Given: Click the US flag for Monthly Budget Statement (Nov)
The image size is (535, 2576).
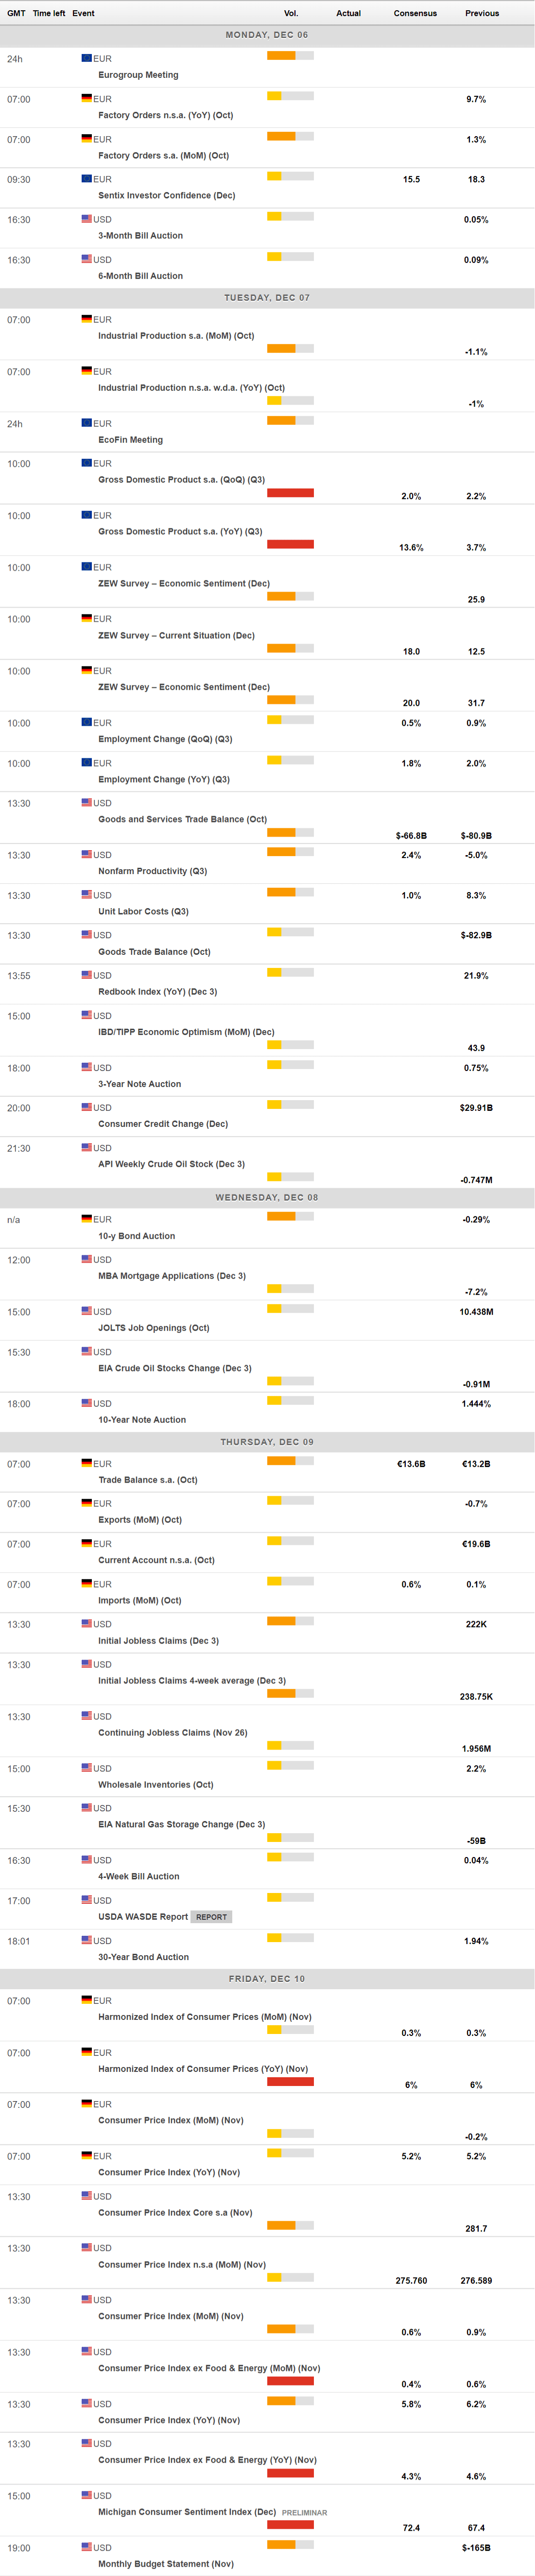Looking at the screenshot, I should click(x=87, y=2546).
